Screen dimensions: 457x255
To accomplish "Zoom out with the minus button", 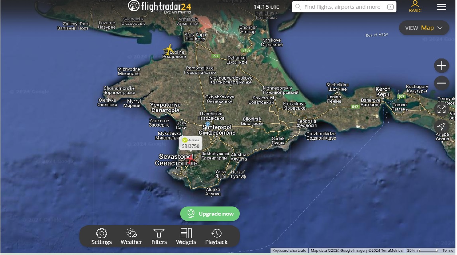I will coord(441,83).
